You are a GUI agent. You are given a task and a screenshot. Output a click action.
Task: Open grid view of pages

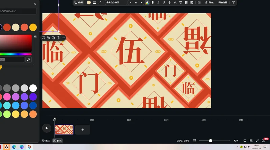tap(251, 141)
